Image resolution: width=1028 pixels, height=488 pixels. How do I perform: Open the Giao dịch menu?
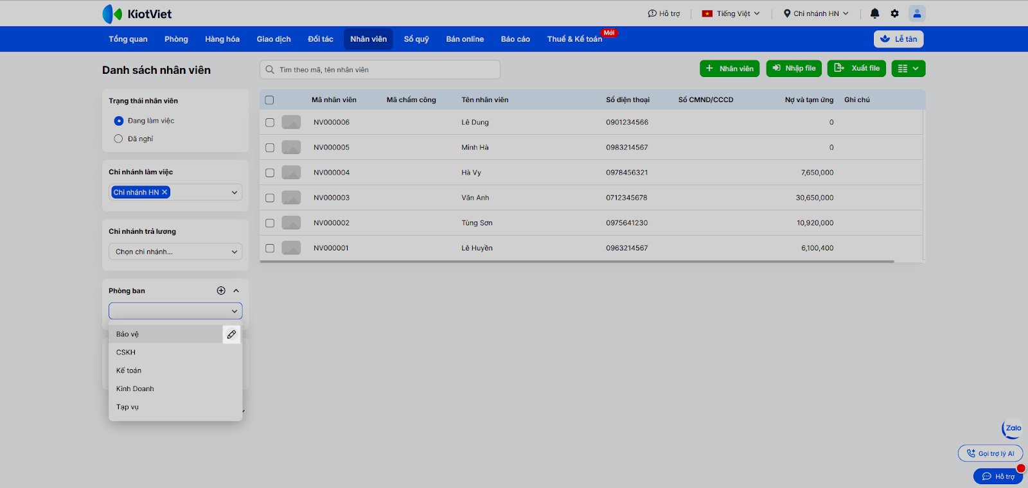274,39
